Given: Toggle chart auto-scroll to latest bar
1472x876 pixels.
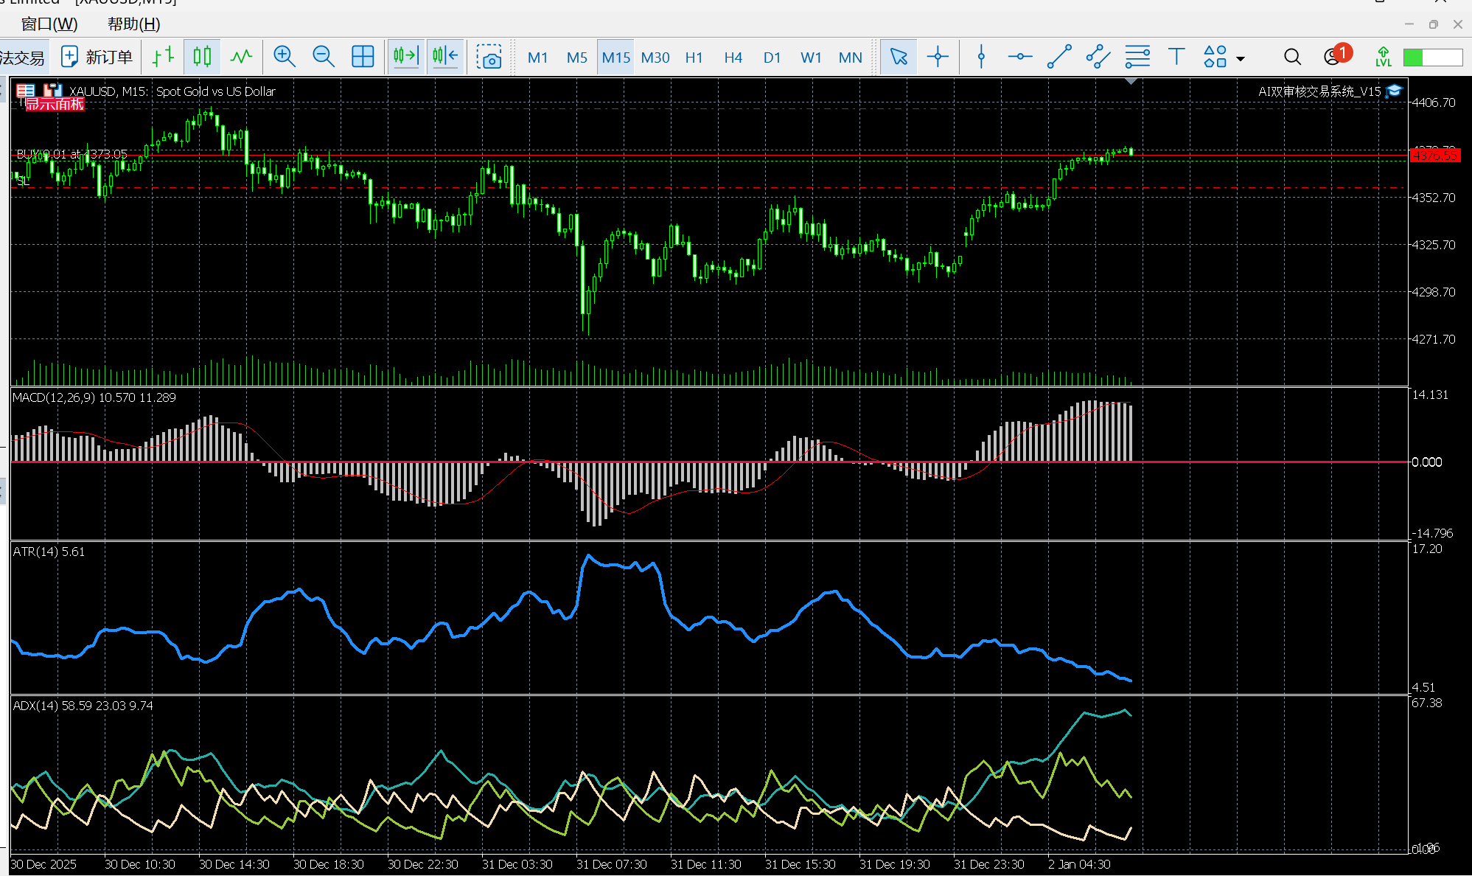Looking at the screenshot, I should click(x=406, y=57).
